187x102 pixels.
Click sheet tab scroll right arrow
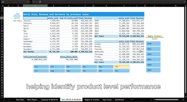pyautogui.click(x=8, y=100)
